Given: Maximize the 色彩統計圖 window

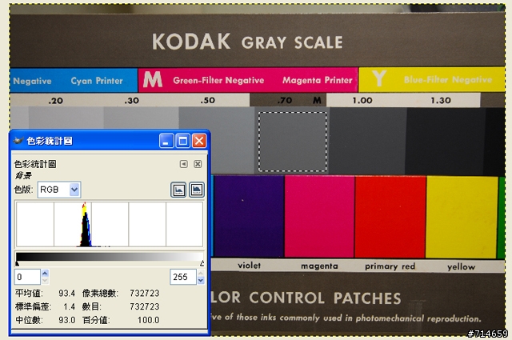Looking at the screenshot, I should coord(183,141).
